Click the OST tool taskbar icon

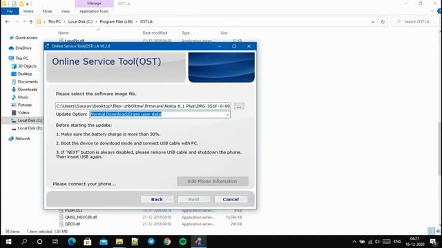tap(199, 242)
